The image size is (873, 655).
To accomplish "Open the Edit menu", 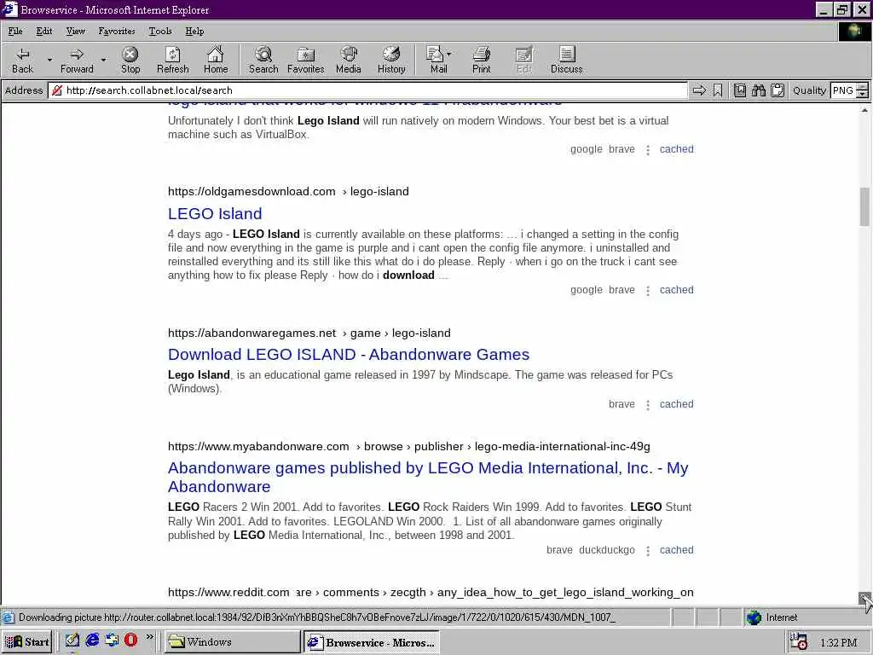I will point(44,32).
